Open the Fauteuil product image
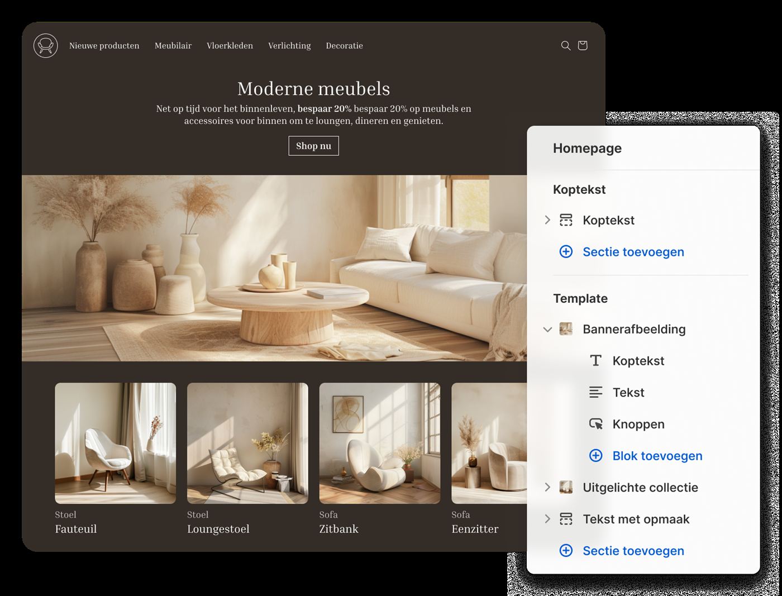This screenshot has height=596, width=782. [116, 443]
